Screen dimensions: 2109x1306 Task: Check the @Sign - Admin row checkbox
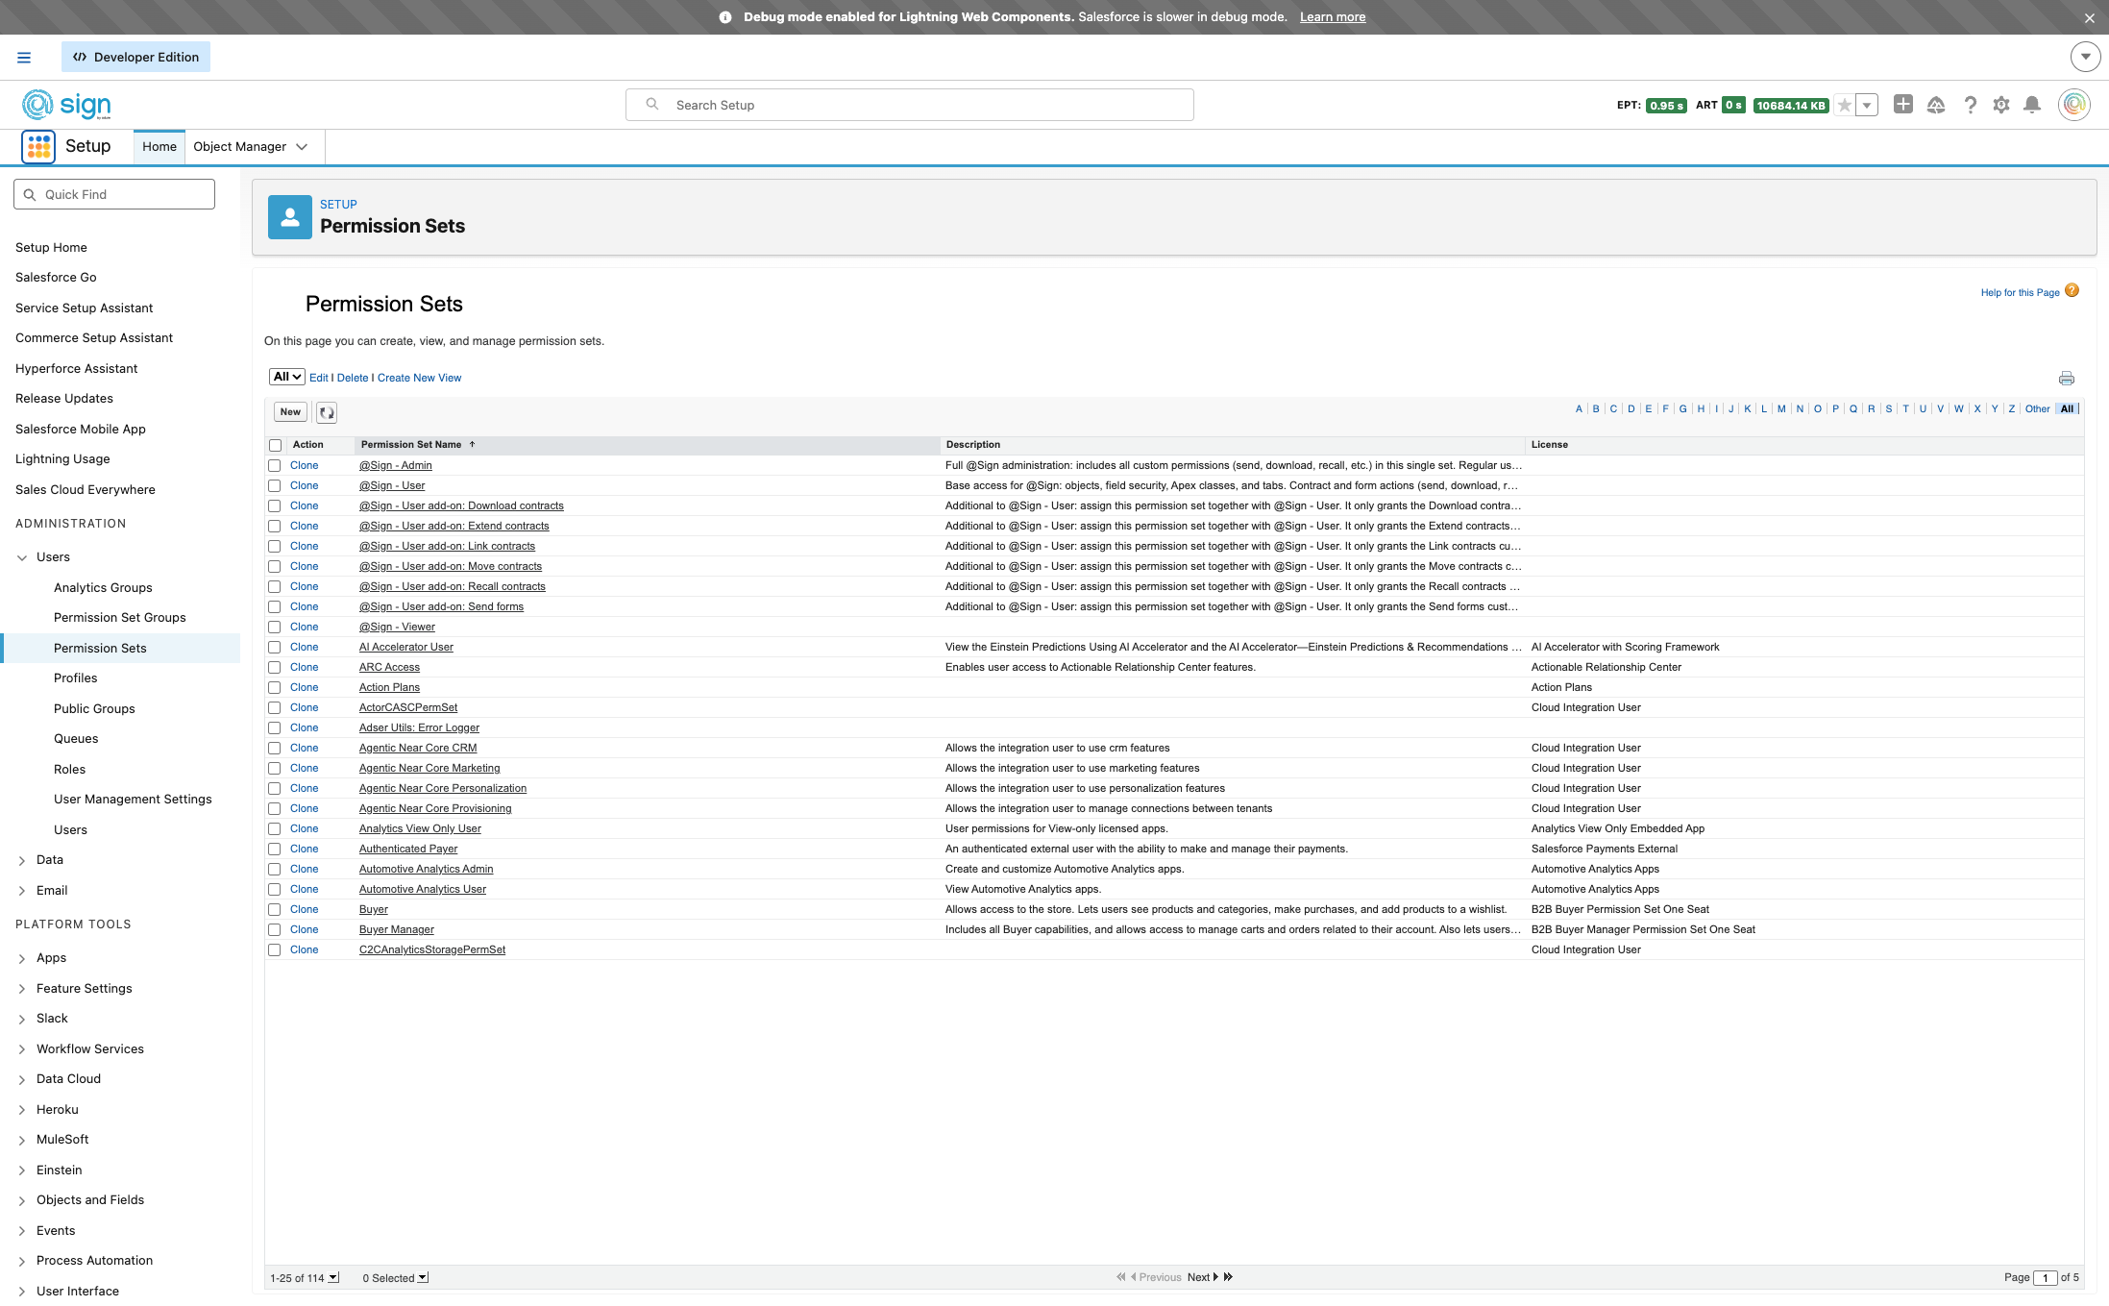coord(275,466)
